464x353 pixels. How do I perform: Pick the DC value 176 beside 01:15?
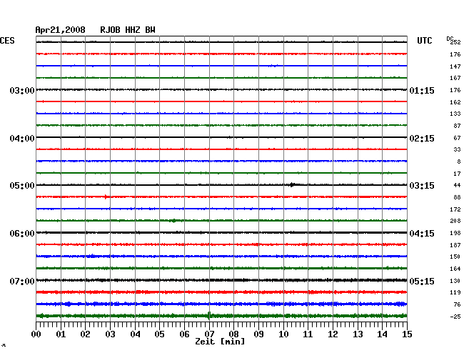[x=455, y=90]
